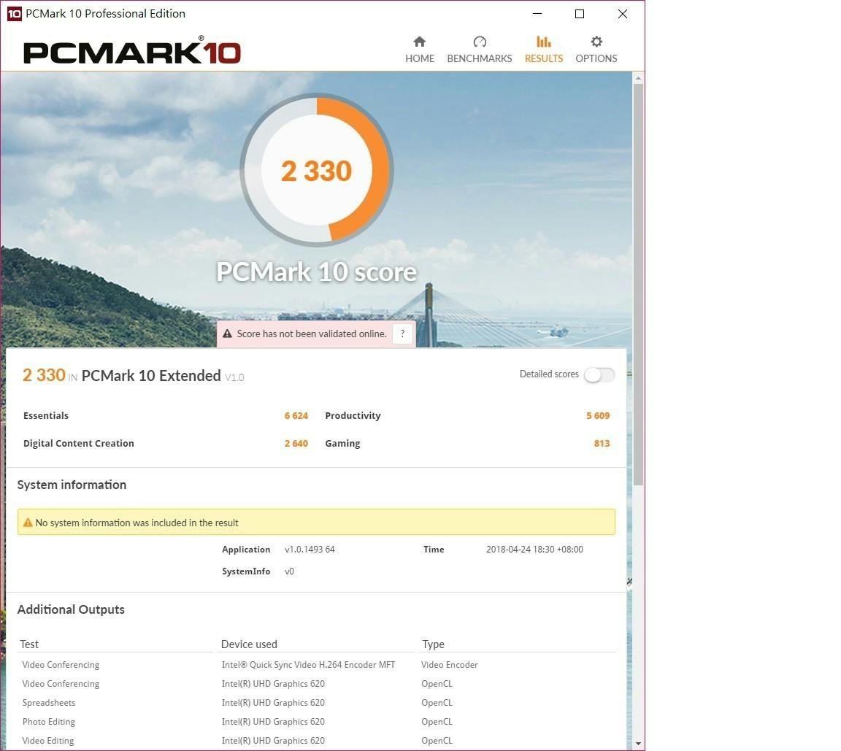Image resolution: width=841 pixels, height=751 pixels.
Task: Click the Productivity score 5 609
Action: (597, 416)
